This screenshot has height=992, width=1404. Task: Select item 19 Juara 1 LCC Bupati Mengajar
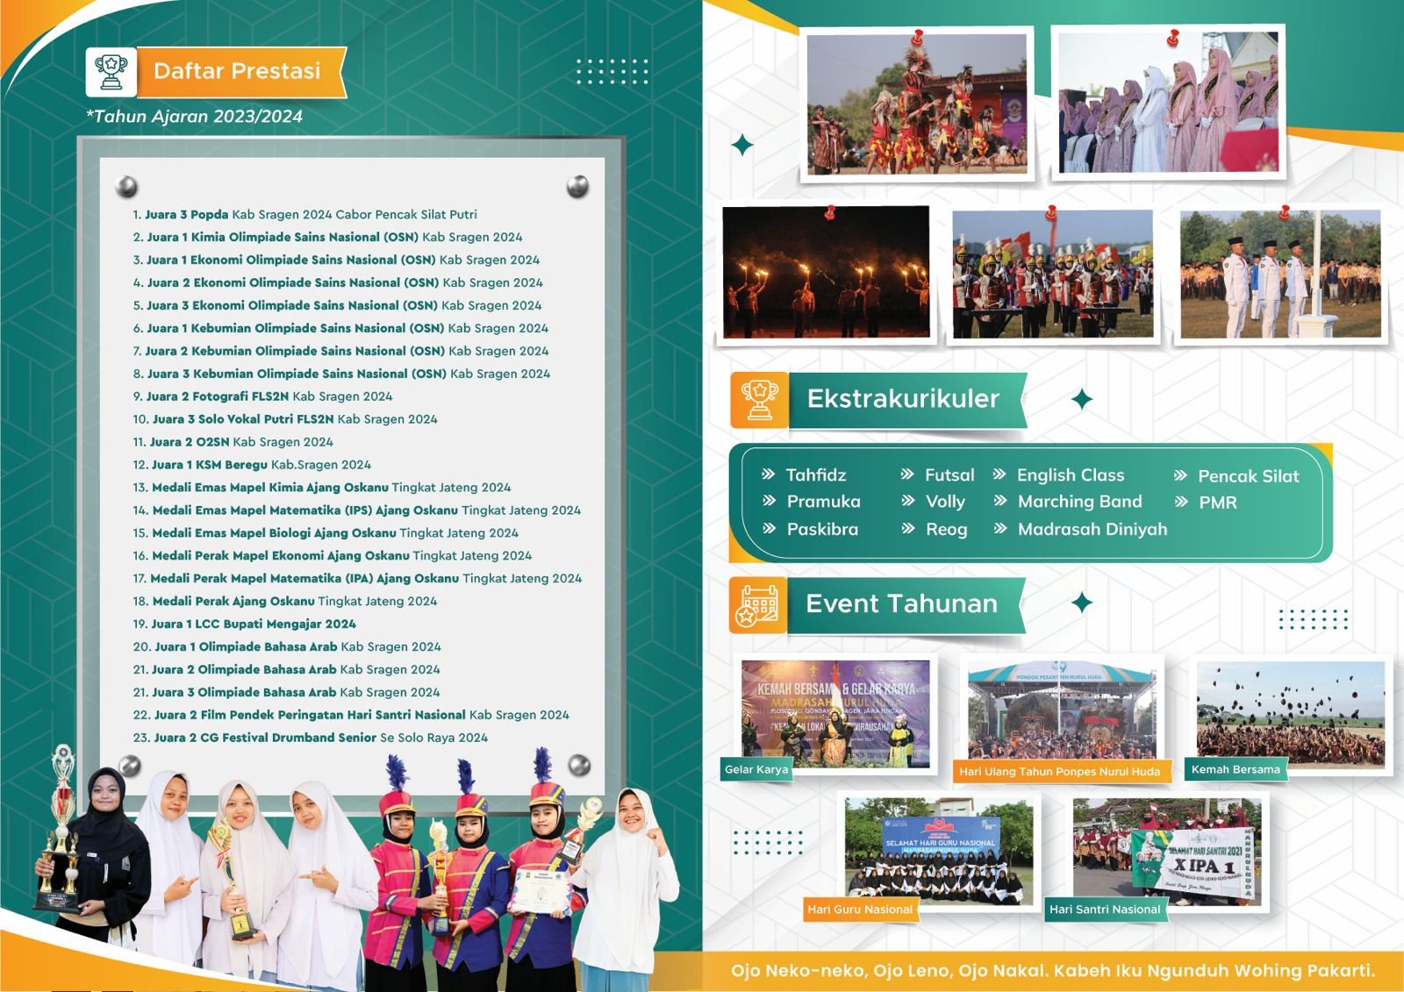(x=245, y=624)
